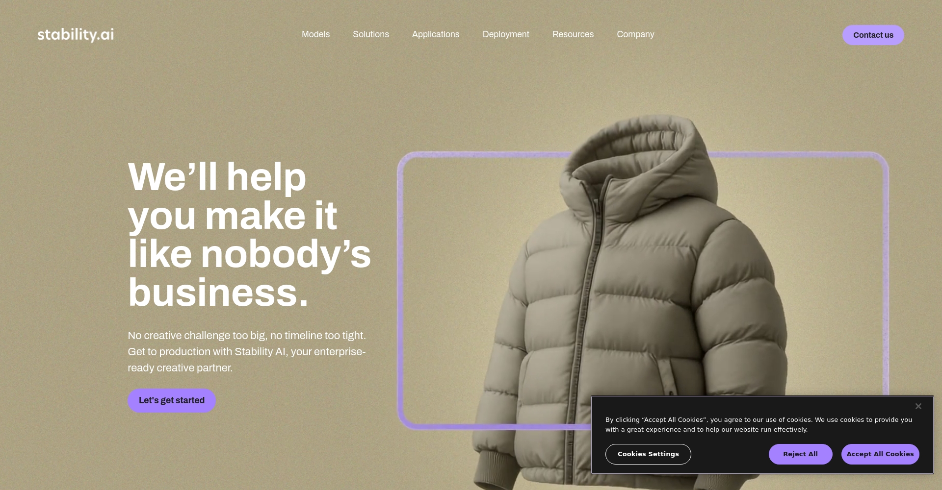This screenshot has width=942, height=490.
Task: Expand the Resources navigation item
Action: 573,34
